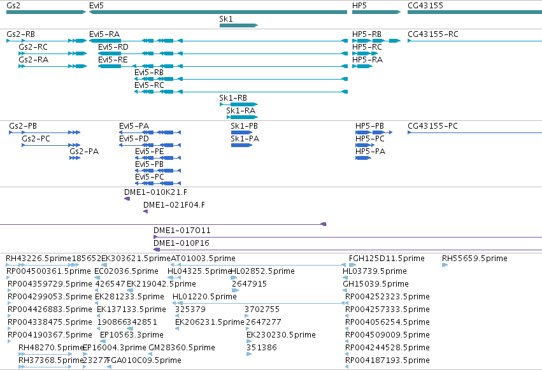Screen dimensions: 542x370
Task: Click the DME1-010P16 clone label
Action: [x=182, y=243]
